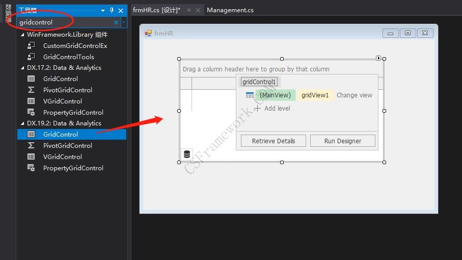Select CustomGridControlEx in the toolbox
This screenshot has height=260, width=462.
(75, 46)
